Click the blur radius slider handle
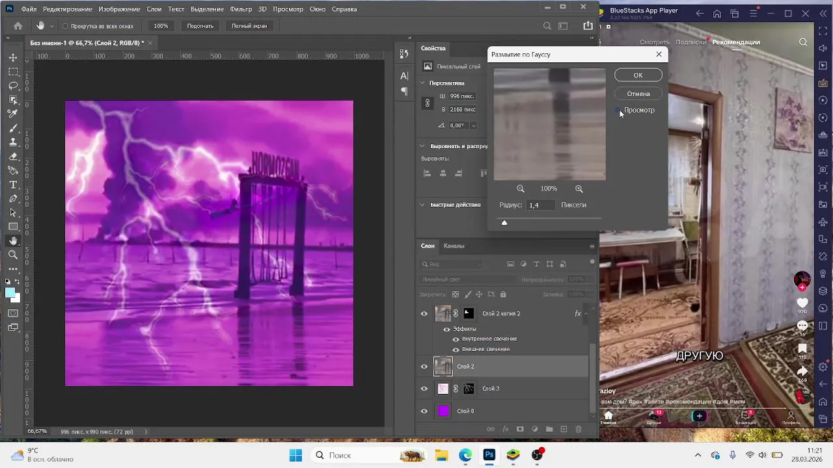Viewport: 833px width, 468px height. coord(504,223)
